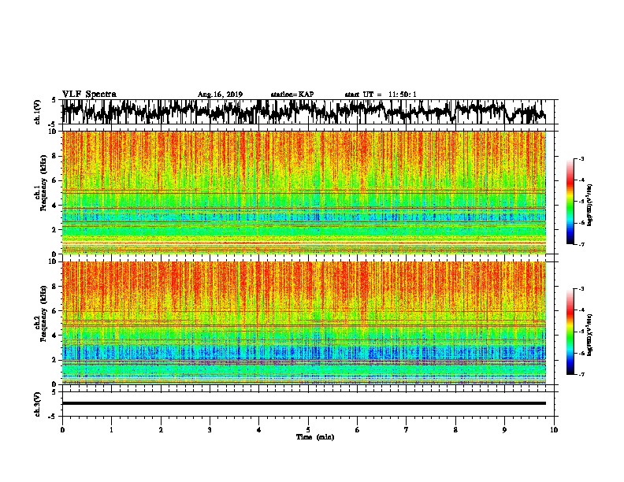Click the 2 kHz tick of ch.1 spectrogram
Viewport: 624px width, 482px height.
(54, 230)
